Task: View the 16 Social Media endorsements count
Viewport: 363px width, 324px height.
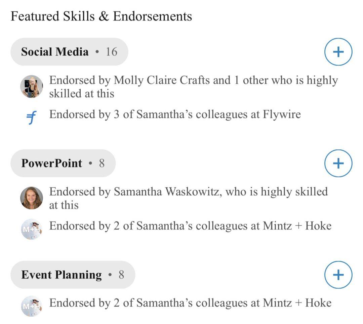Action: (111, 52)
